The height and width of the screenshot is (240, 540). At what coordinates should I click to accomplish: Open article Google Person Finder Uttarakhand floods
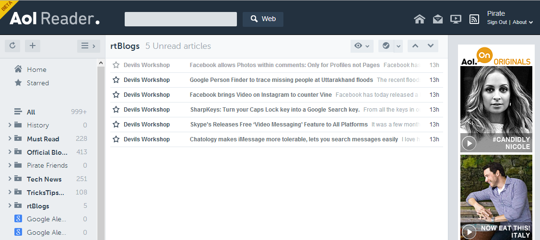tap(282, 80)
